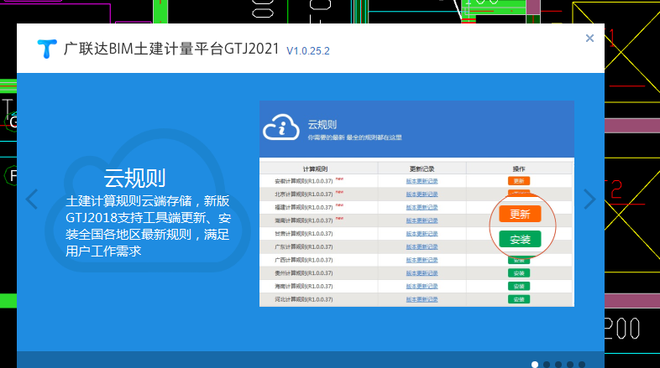The height and width of the screenshot is (368, 660).
Task: Open 版本更新记录 link in 安徽计算规则 row
Action: tap(422, 181)
